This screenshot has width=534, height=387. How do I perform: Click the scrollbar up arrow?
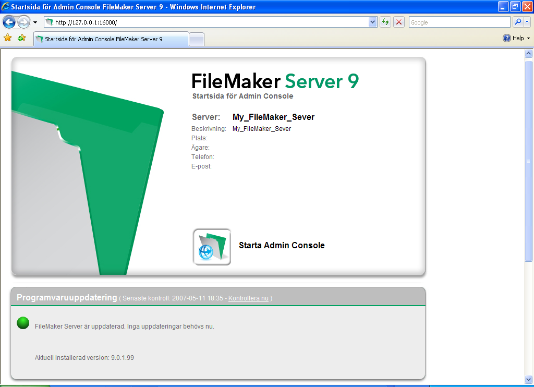click(x=528, y=53)
